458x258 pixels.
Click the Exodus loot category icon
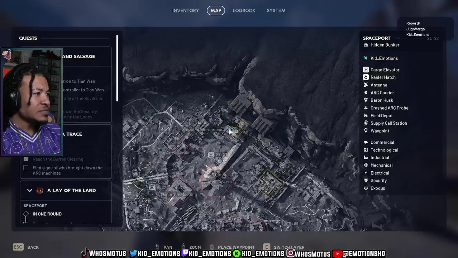coord(366,188)
